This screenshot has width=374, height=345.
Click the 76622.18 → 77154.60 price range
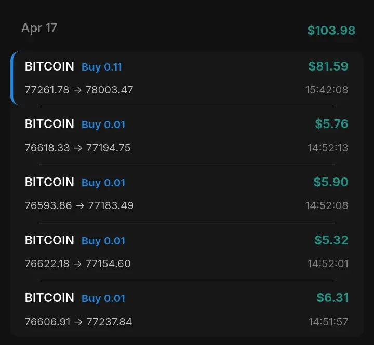pyautogui.click(x=77, y=264)
